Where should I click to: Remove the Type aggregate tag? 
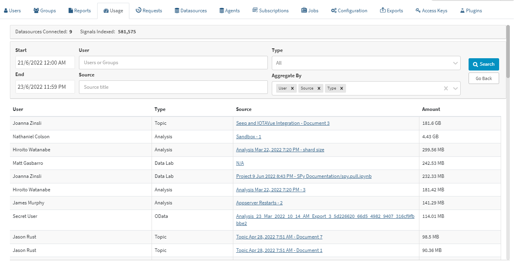[341, 88]
